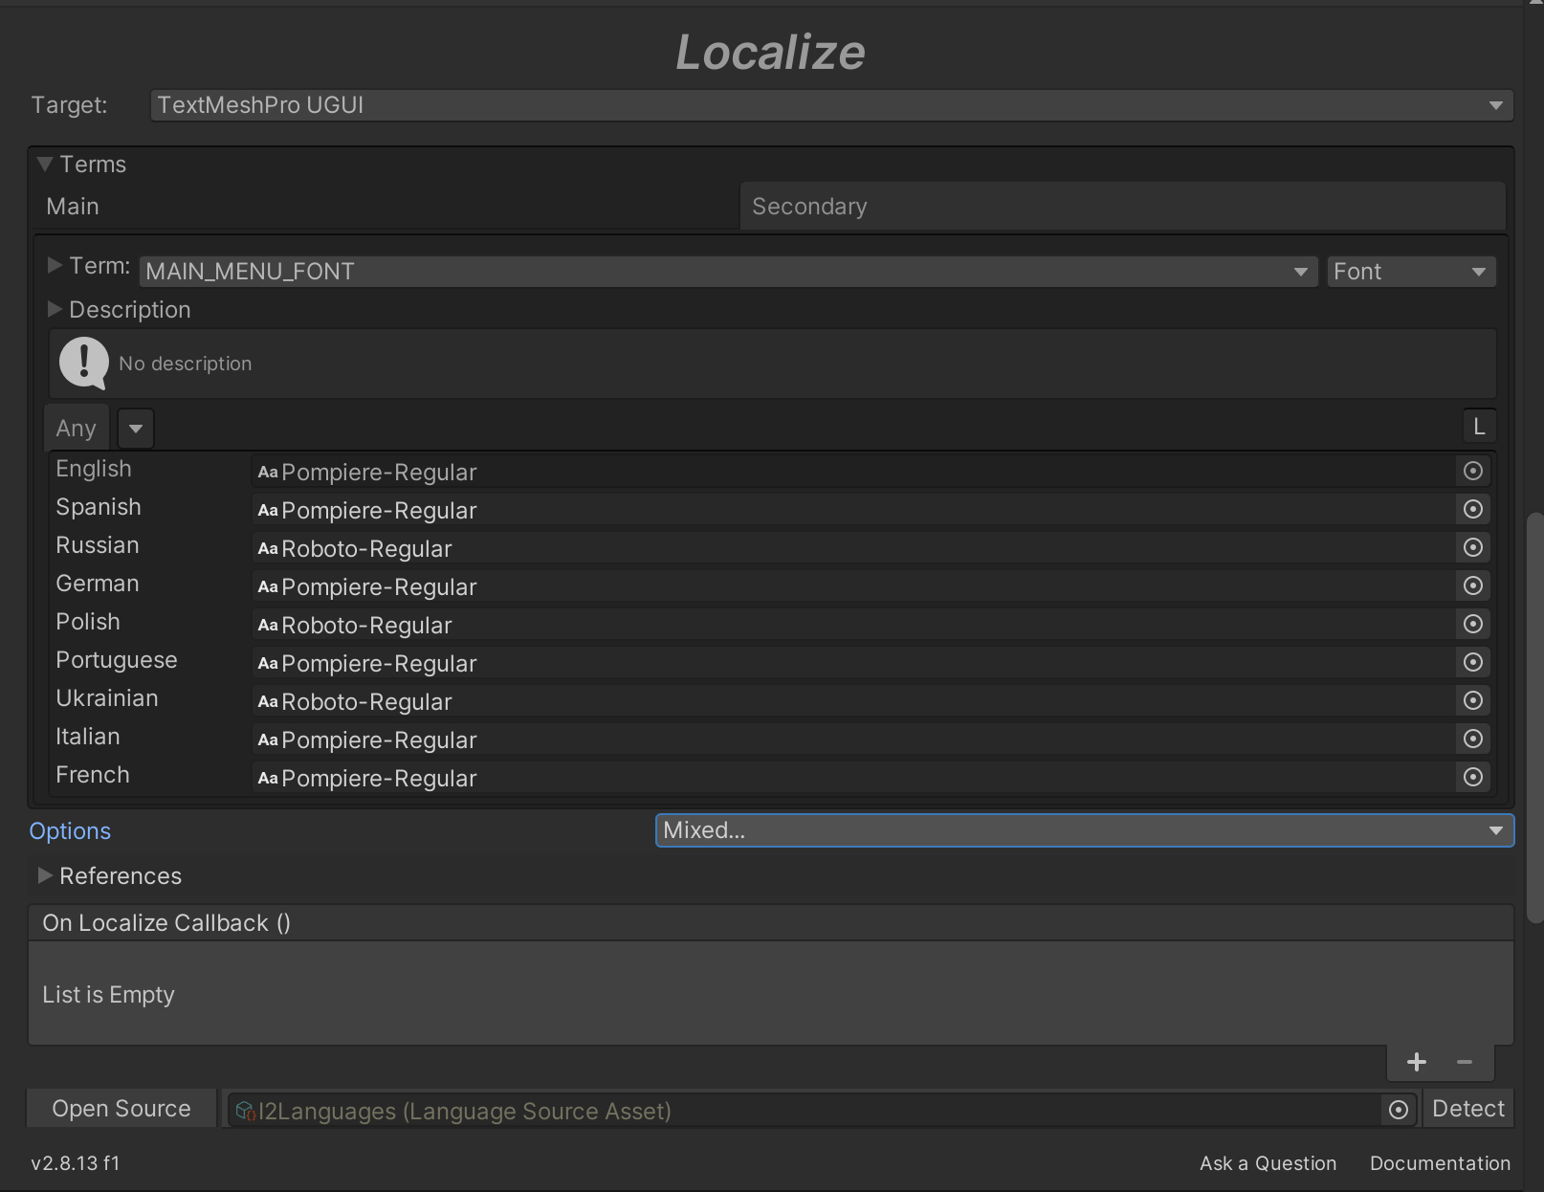Open object picker for Ukrainian font

pos(1473,700)
